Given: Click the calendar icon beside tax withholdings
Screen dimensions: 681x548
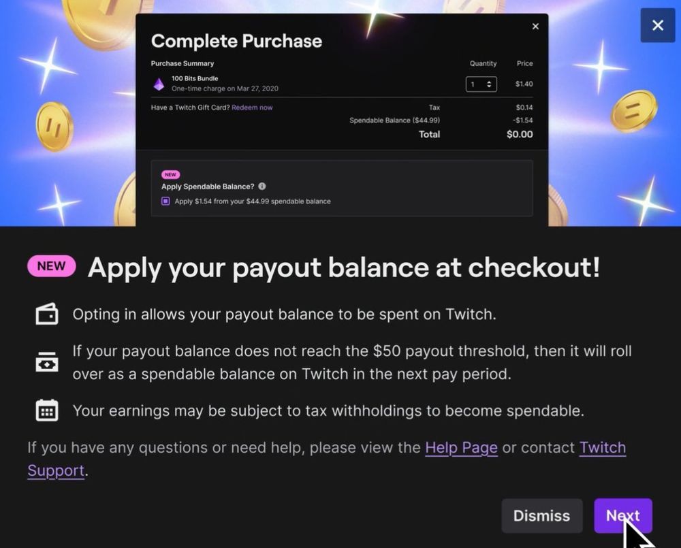Looking at the screenshot, I should coord(47,410).
